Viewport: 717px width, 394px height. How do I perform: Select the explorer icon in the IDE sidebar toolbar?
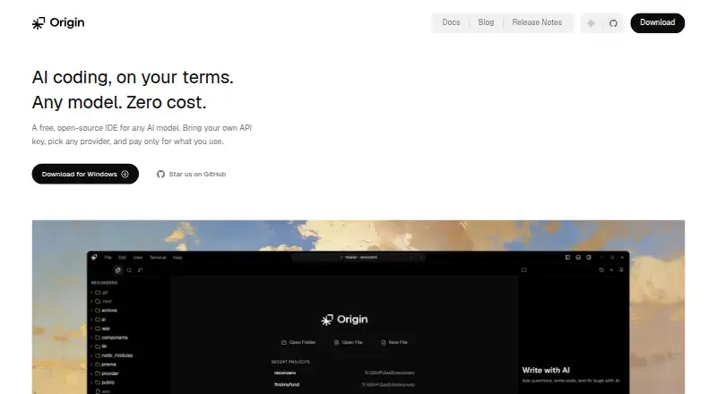(118, 270)
